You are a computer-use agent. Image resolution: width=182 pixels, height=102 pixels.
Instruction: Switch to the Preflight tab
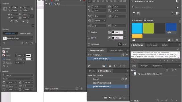pos(144,66)
